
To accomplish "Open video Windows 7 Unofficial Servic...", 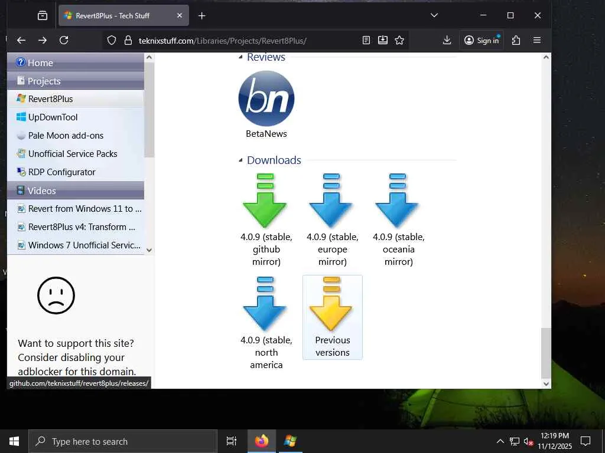I will 76,245.
